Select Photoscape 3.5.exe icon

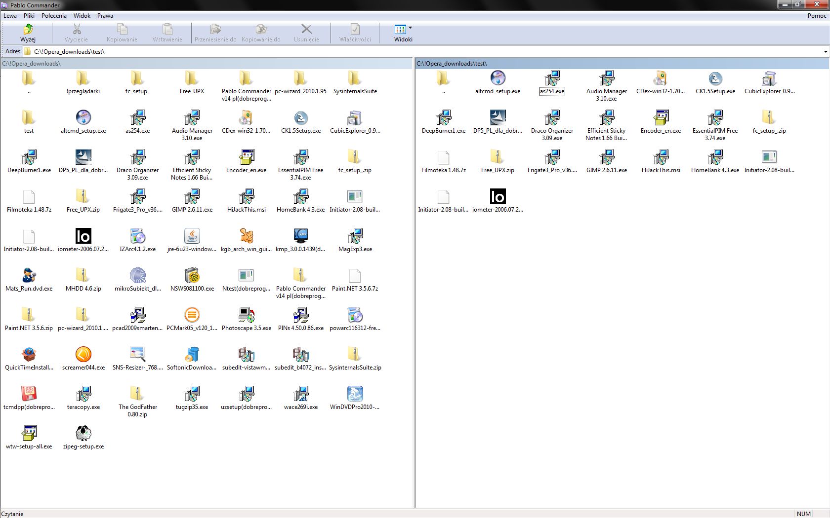coord(246,315)
